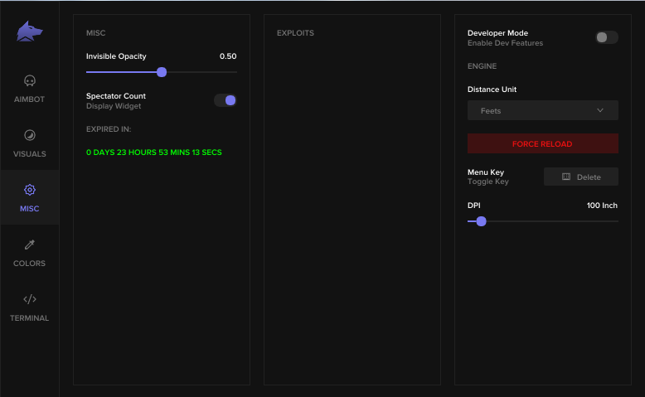
Task: Click the green expiry countdown text
Action: click(x=154, y=153)
